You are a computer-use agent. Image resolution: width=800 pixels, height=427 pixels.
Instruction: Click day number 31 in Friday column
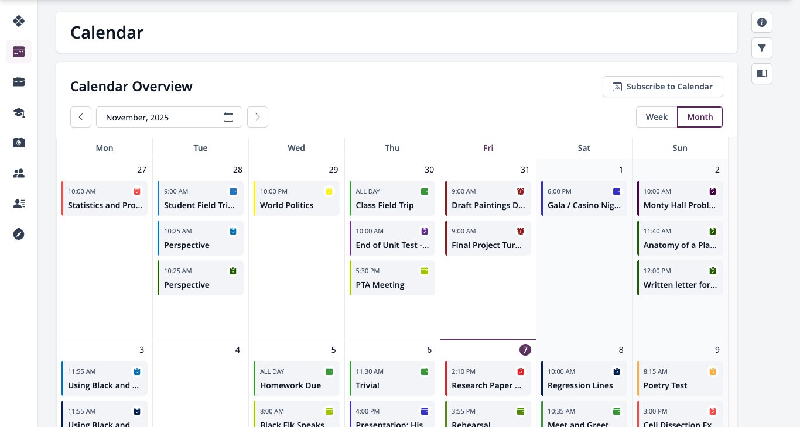(525, 170)
